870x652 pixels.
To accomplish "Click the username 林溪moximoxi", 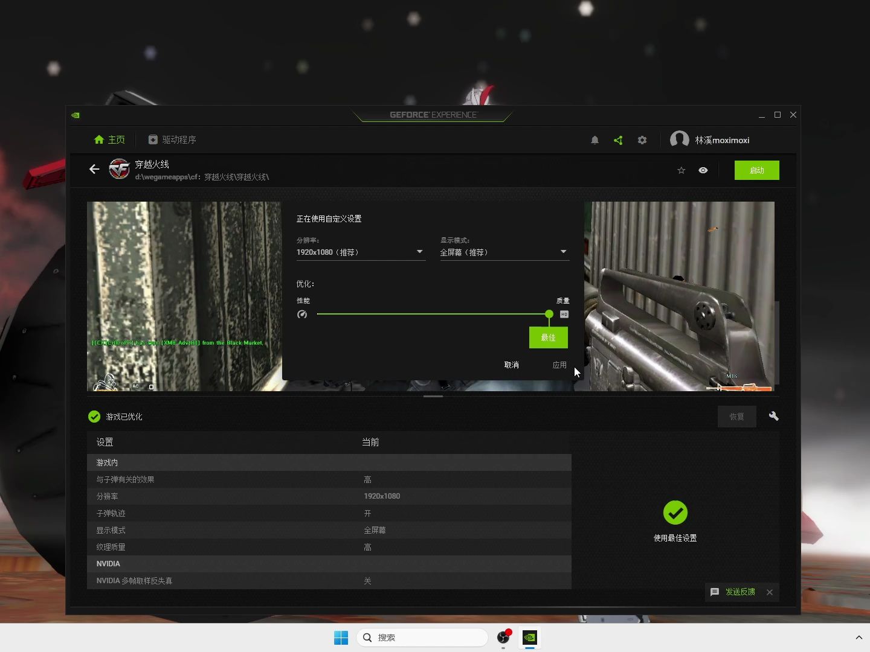I will [722, 140].
